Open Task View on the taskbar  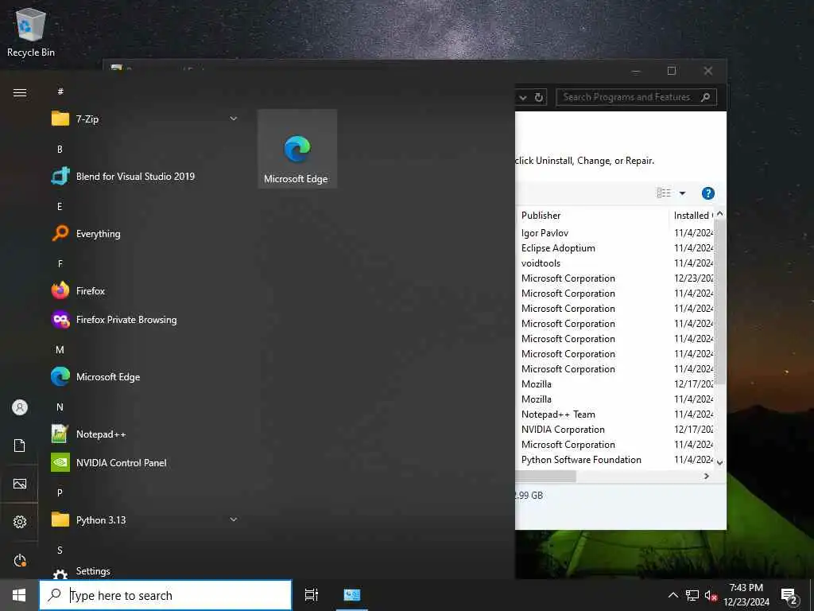tap(312, 595)
